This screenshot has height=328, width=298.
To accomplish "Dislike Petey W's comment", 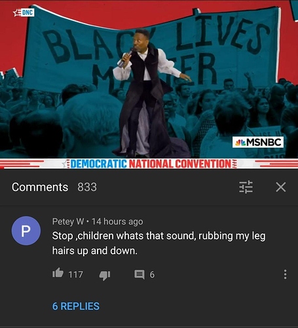I will click(x=105, y=275).
